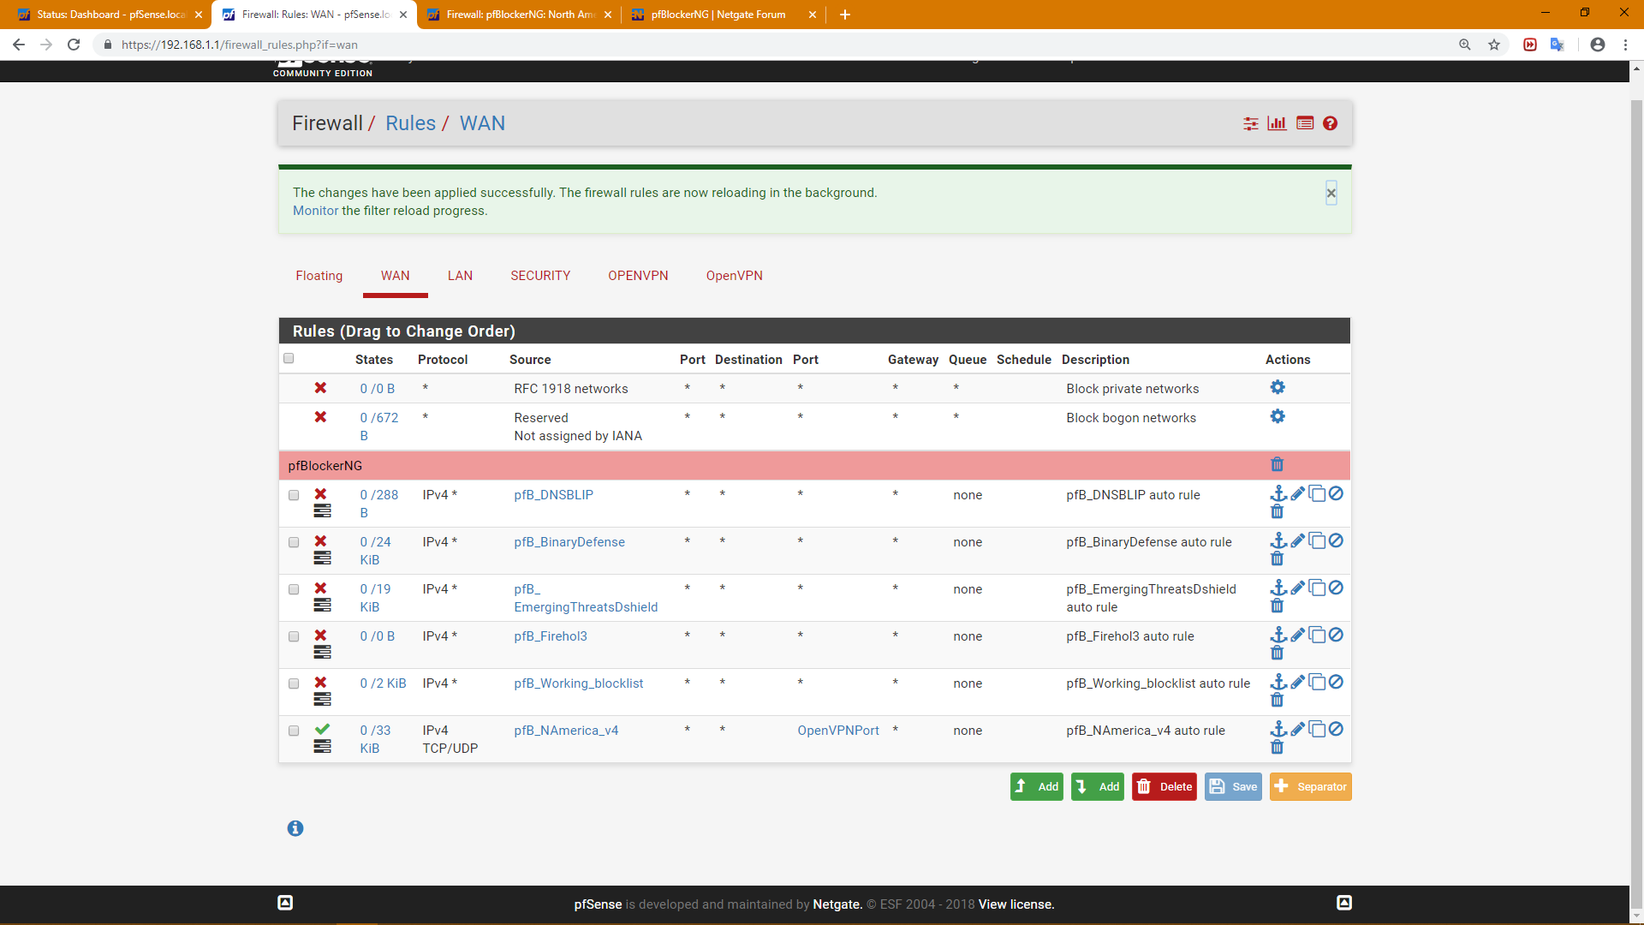This screenshot has width=1644, height=925.
Task: Open the help icon in the page header
Action: [1330, 123]
